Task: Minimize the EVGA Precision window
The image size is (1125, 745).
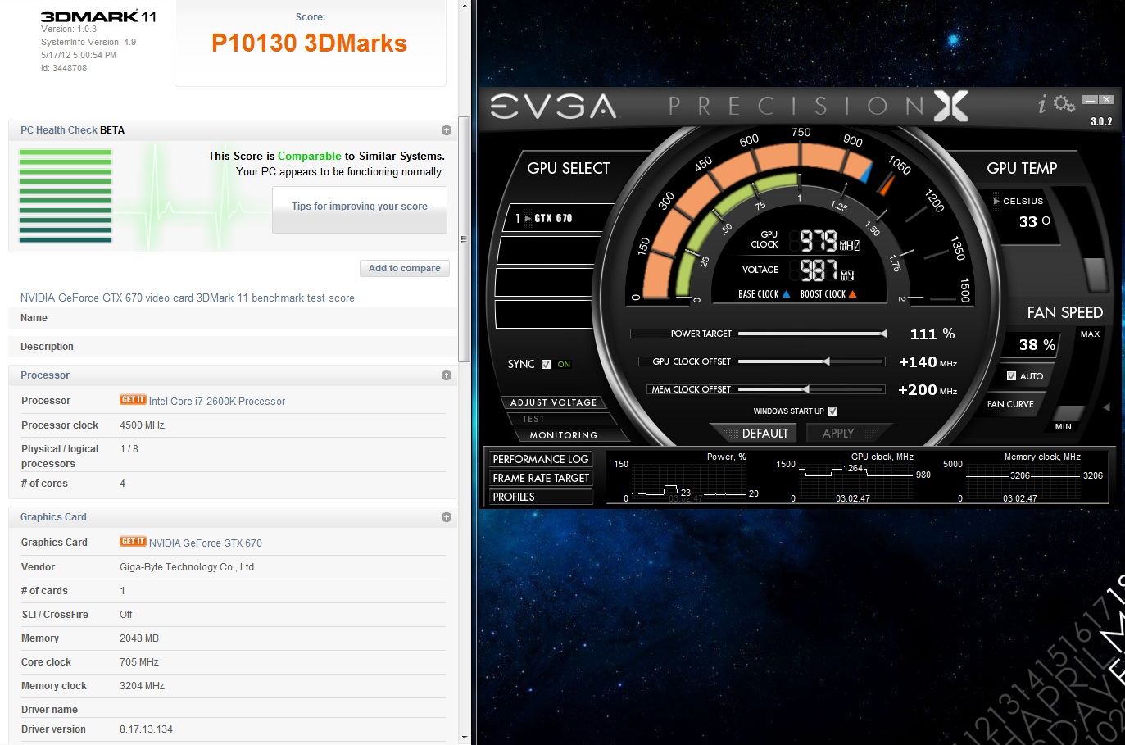Action: (x=1090, y=100)
